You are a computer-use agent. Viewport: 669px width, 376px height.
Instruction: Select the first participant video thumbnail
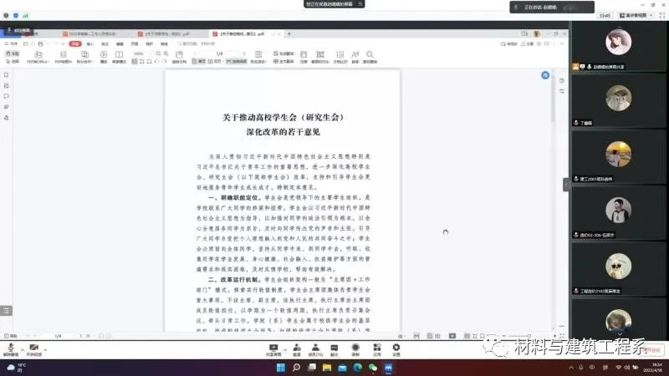(618, 46)
